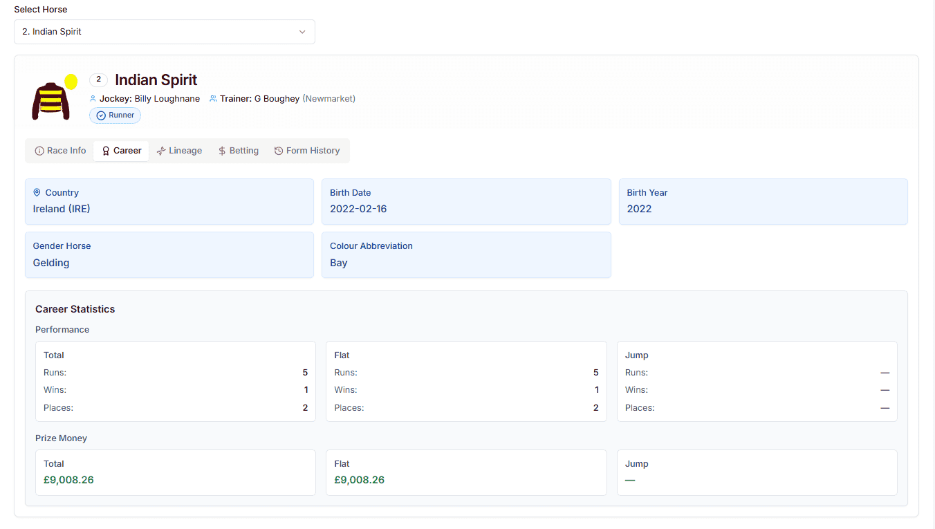Click the Total prize money £9,008.26 value
The height and width of the screenshot is (529, 935).
(x=68, y=480)
